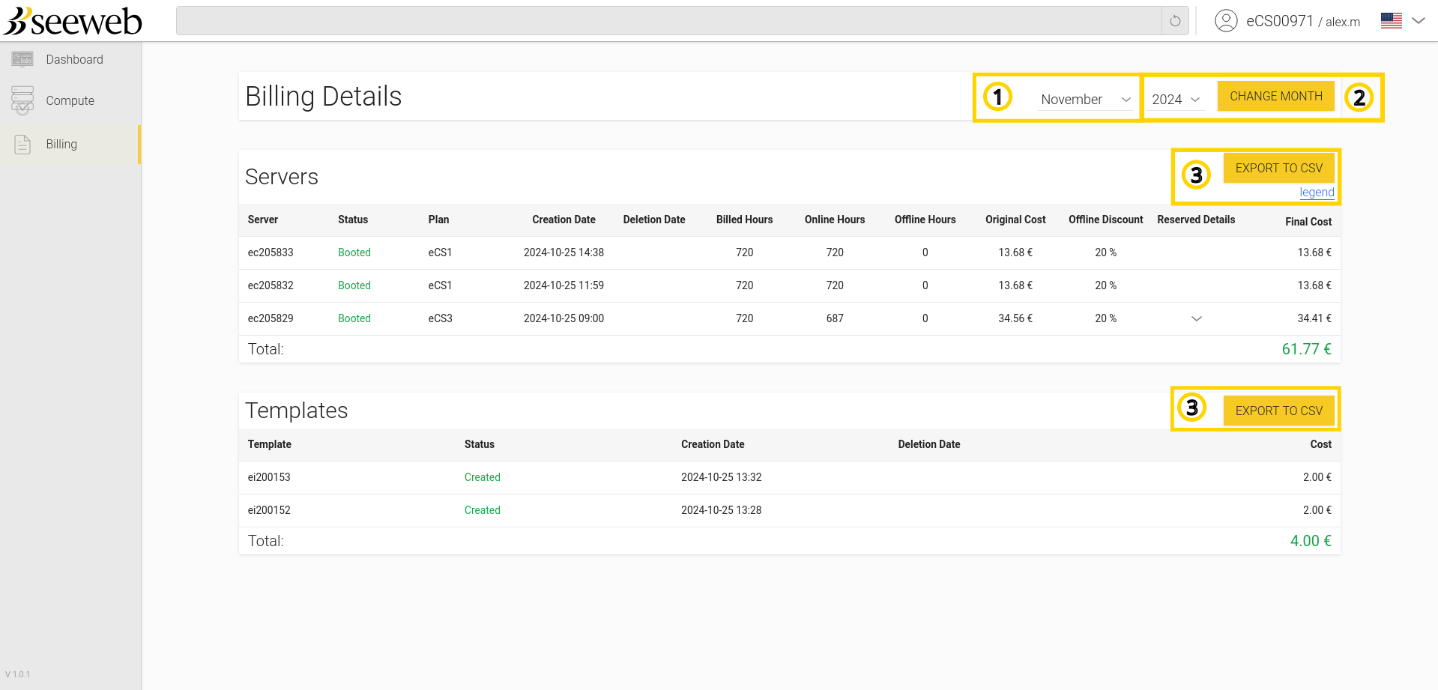The width and height of the screenshot is (1438, 690).
Task: Export the Templates table to CSV
Action: (x=1279, y=411)
